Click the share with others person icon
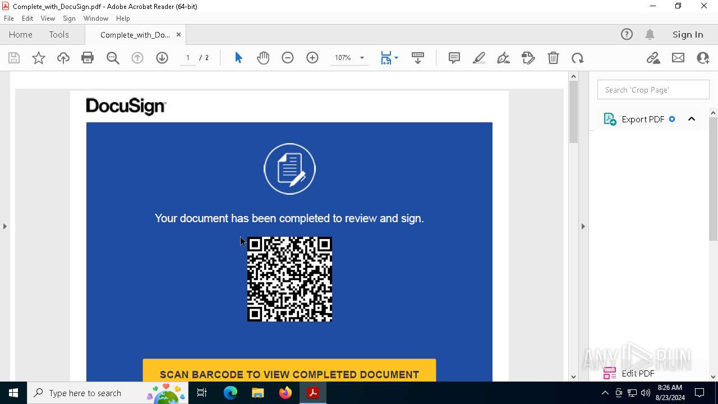This screenshot has width=718, height=404. (x=703, y=58)
